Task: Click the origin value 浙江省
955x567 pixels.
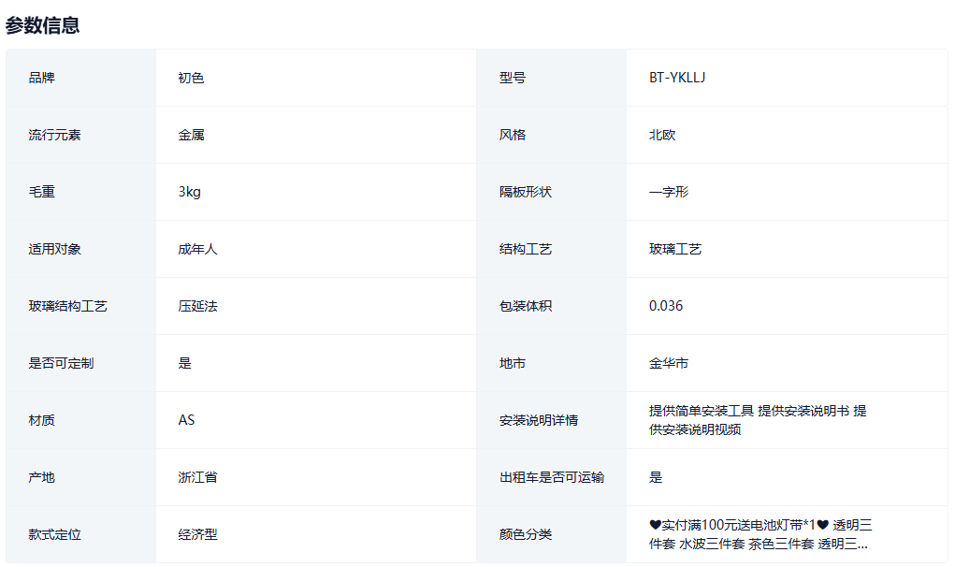Action: click(197, 477)
